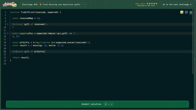
Task: Click Go to the next challenge
Action: [177, 5]
